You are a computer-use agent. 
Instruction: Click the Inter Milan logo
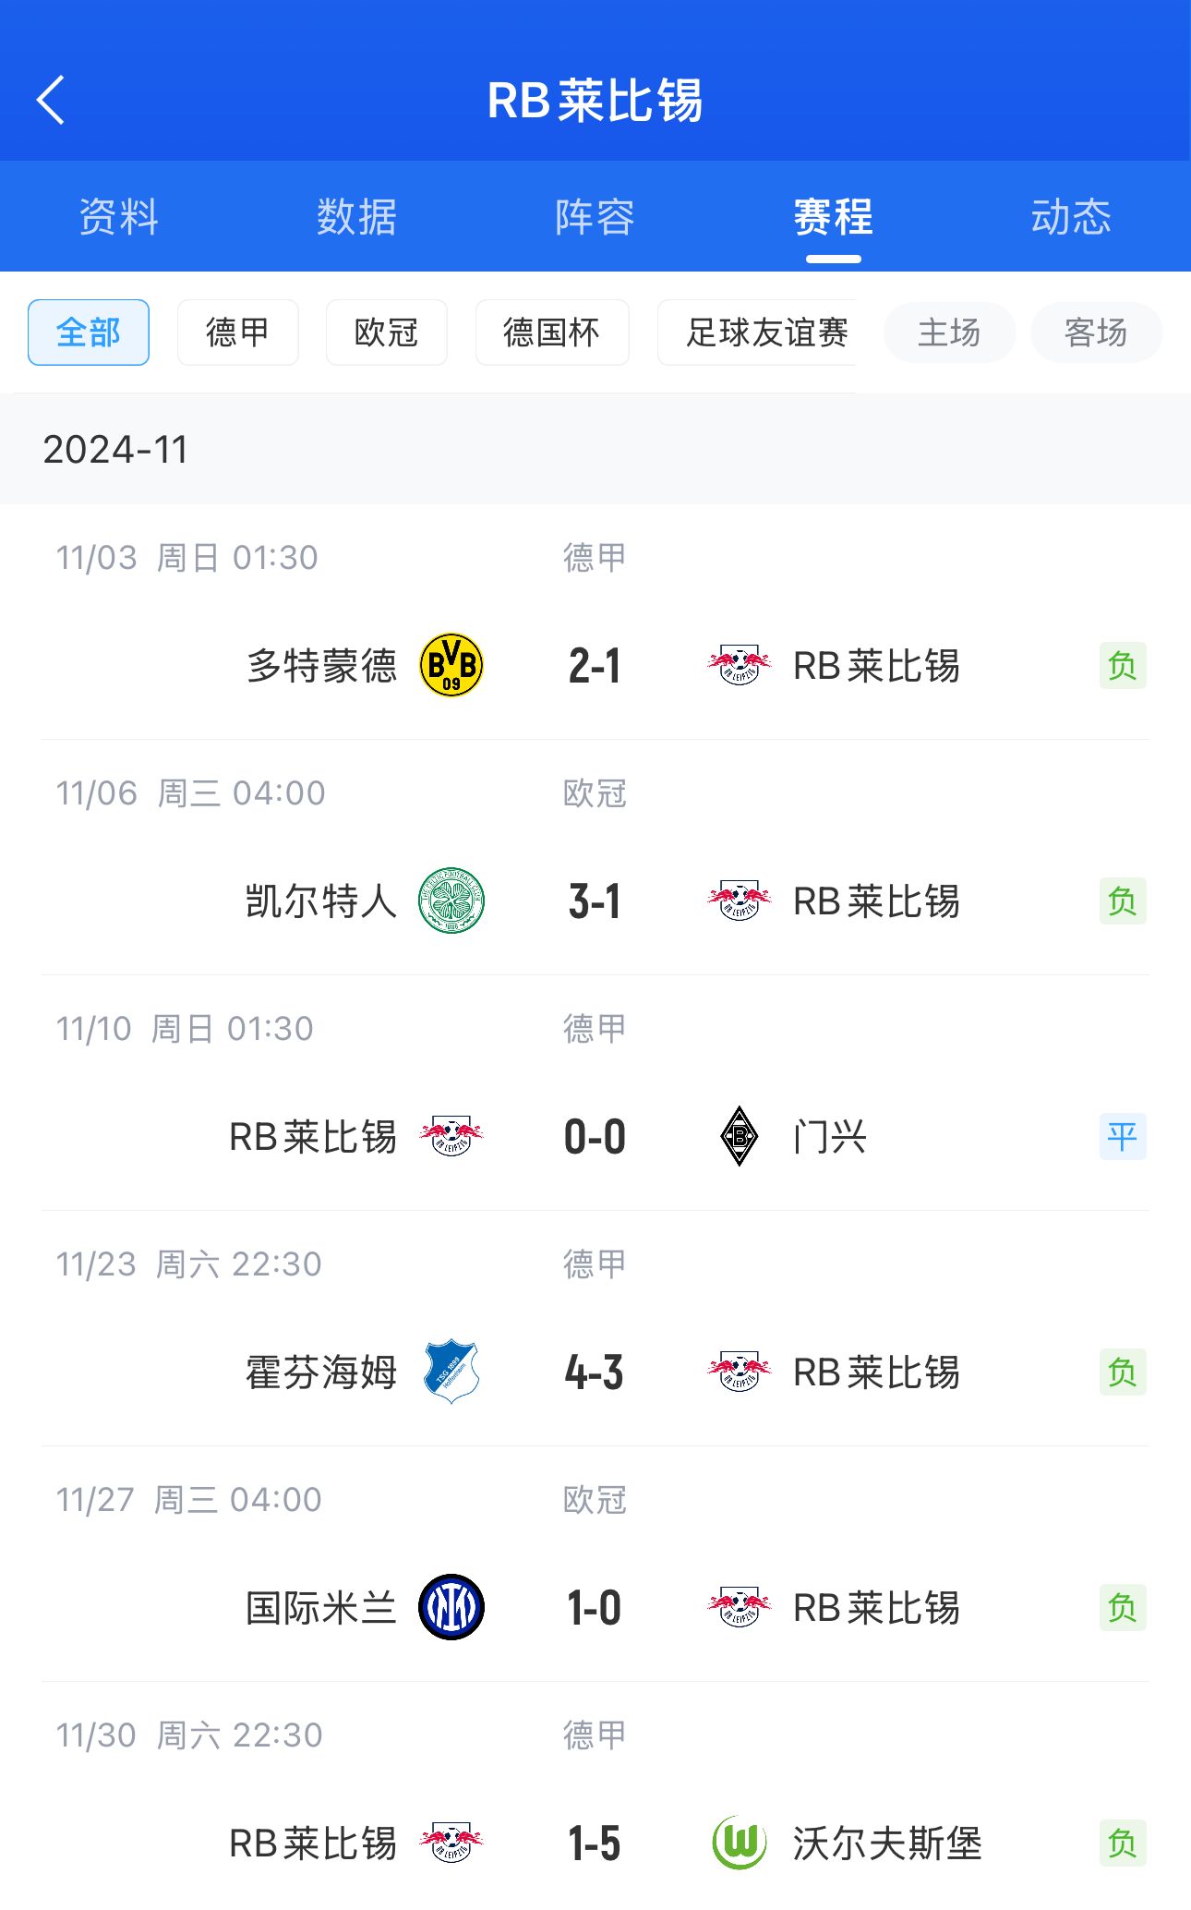(451, 1607)
